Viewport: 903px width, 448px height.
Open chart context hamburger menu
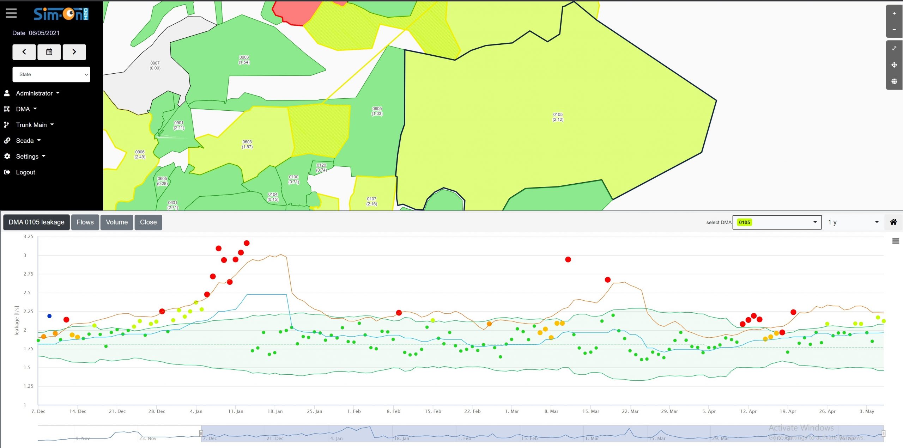pyautogui.click(x=895, y=241)
